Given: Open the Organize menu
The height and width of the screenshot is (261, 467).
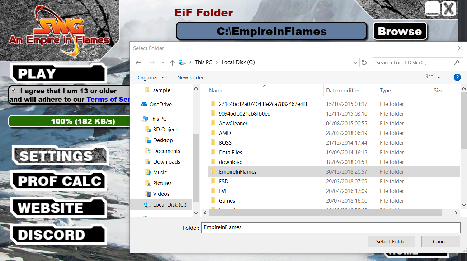Looking at the screenshot, I should pyautogui.click(x=151, y=77).
